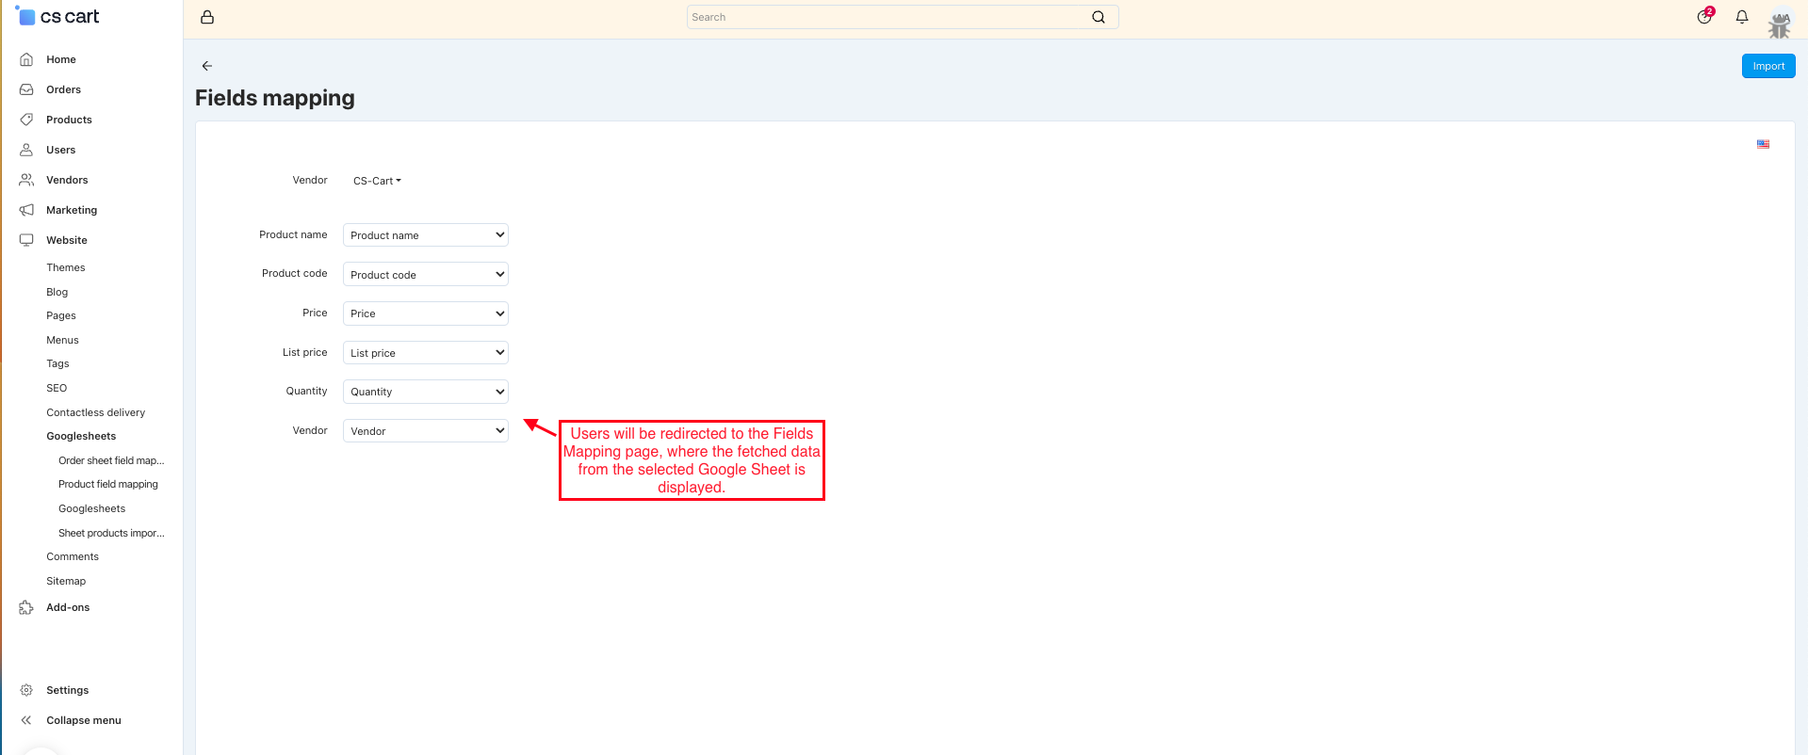Click the Add-ons puzzle icon
1808x755 pixels.
coord(26,607)
